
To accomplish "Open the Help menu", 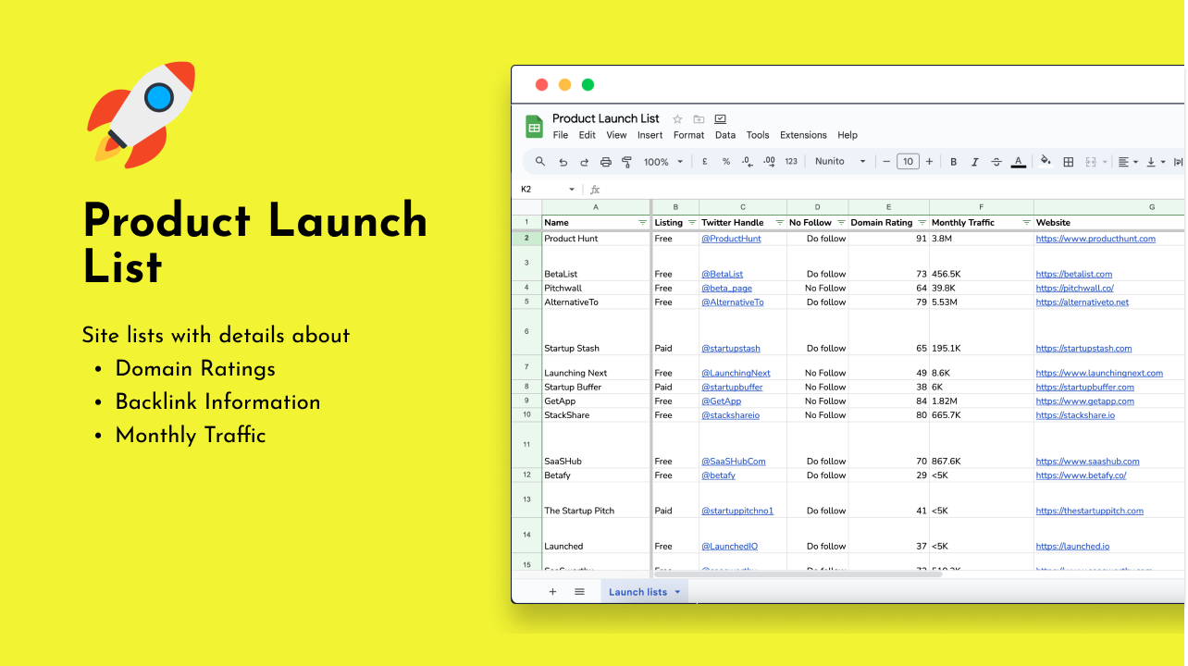I will coord(848,135).
